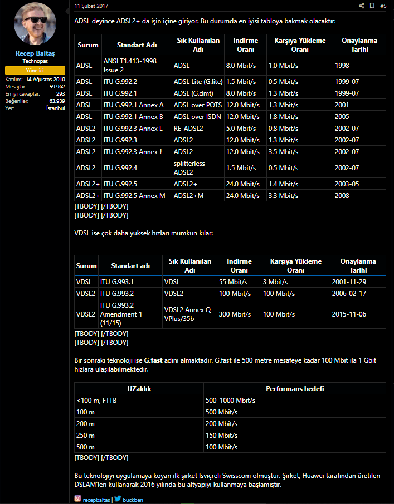This screenshot has height=504, width=394.
Task: Select the RE-ADSL2 cell
Action: point(198,129)
